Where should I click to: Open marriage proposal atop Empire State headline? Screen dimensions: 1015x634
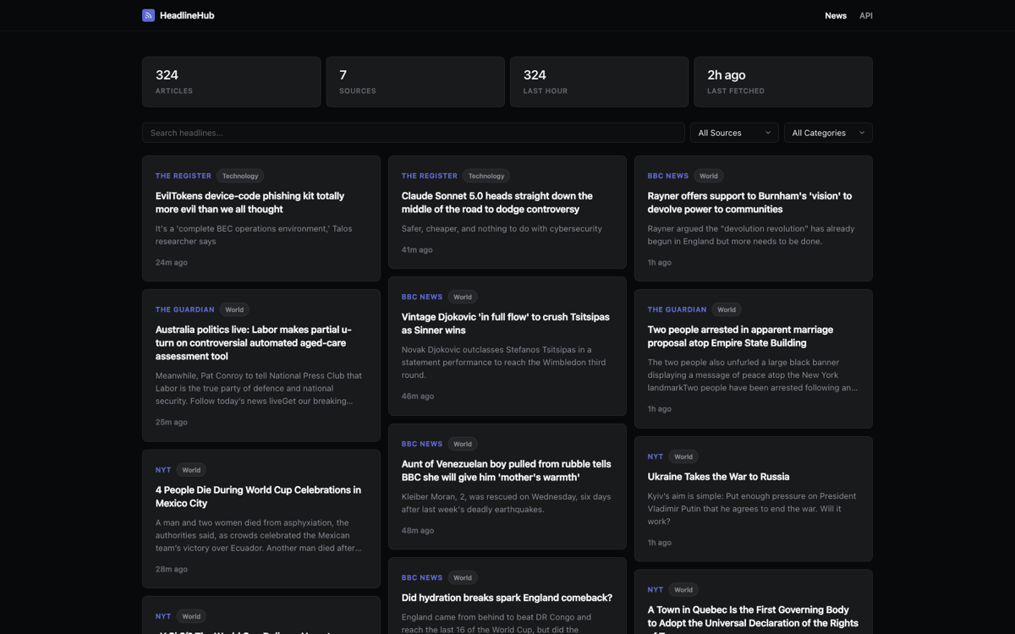pos(740,336)
